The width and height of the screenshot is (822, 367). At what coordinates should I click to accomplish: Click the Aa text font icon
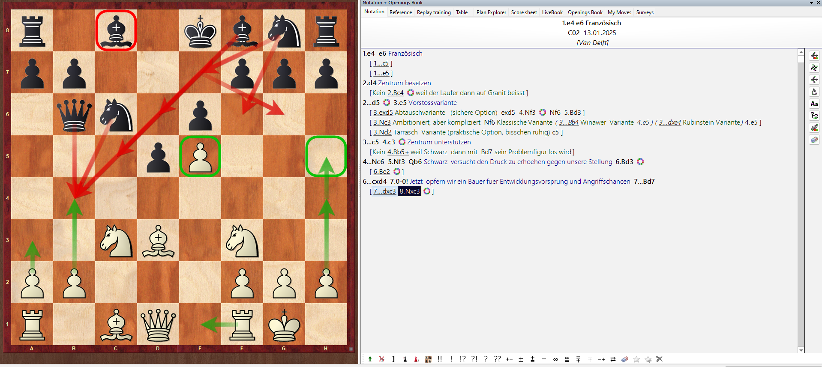[x=814, y=104]
